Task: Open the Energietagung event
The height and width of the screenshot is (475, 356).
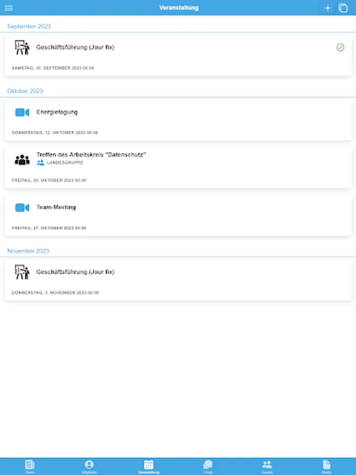Action: (178, 120)
